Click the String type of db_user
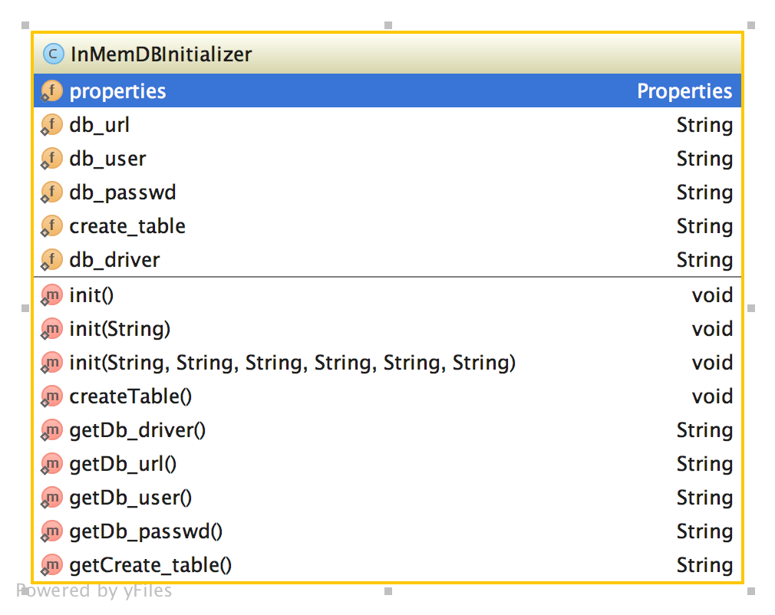The image size is (775, 615). pyautogui.click(x=704, y=159)
